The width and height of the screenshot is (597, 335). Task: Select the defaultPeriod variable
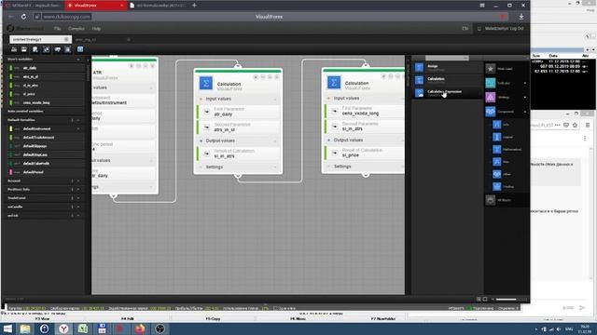[34, 172]
